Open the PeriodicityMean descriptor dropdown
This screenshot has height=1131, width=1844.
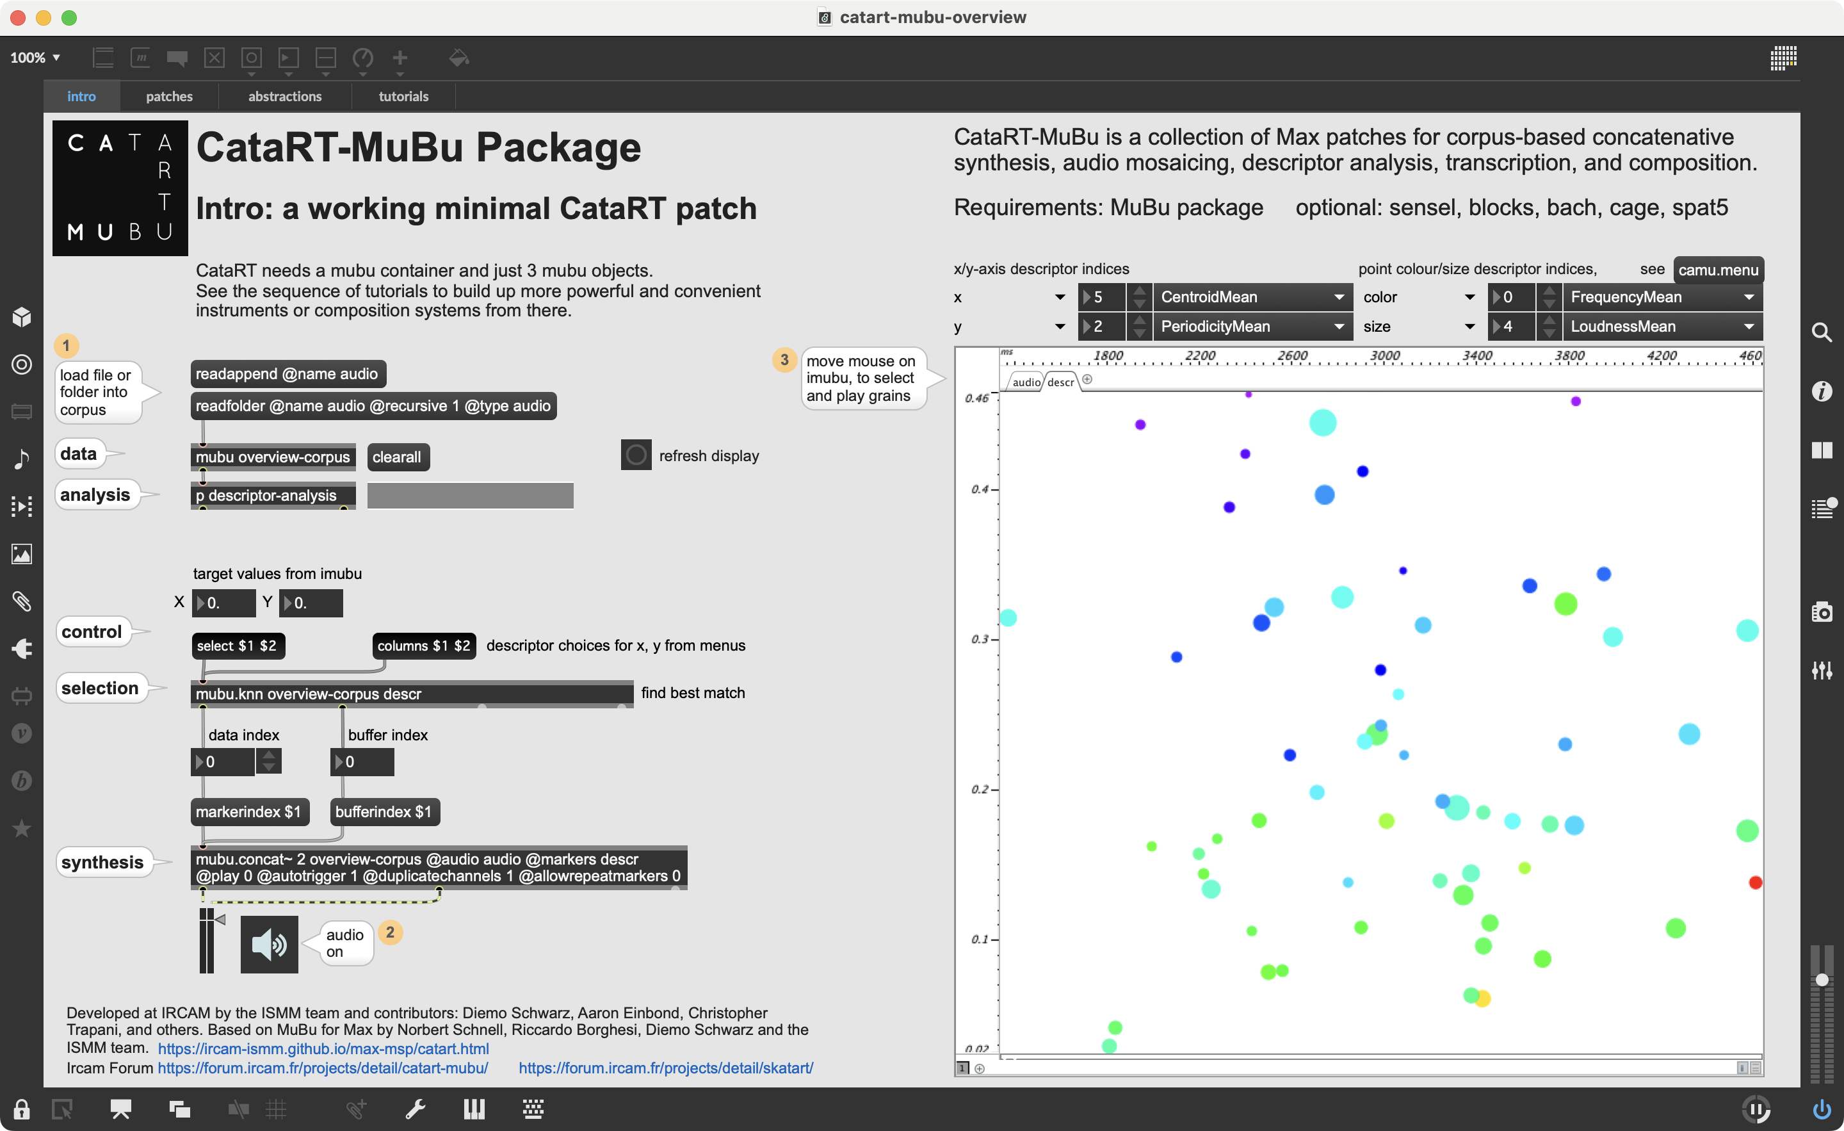coord(1253,327)
